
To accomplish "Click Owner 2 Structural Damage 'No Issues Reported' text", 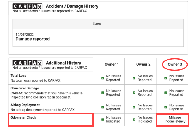I will [145, 93].
